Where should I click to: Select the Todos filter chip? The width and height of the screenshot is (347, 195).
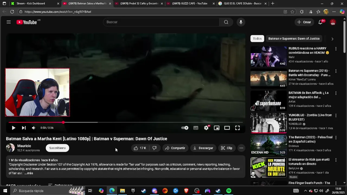[x=257, y=38]
